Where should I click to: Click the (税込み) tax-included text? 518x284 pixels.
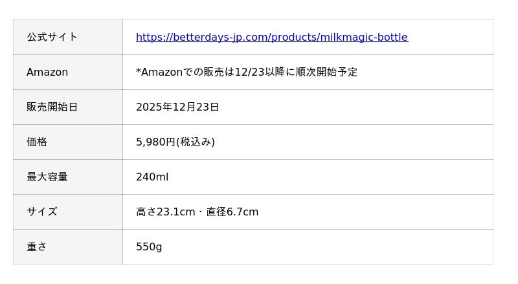[196, 142]
